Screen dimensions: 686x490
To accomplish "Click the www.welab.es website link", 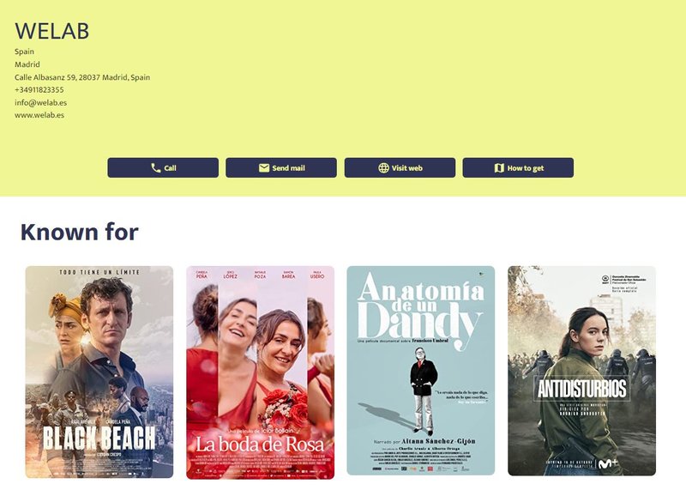I will (x=39, y=115).
